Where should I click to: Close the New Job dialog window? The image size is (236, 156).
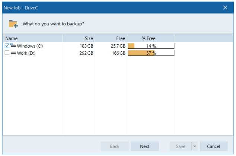coord(225,7)
